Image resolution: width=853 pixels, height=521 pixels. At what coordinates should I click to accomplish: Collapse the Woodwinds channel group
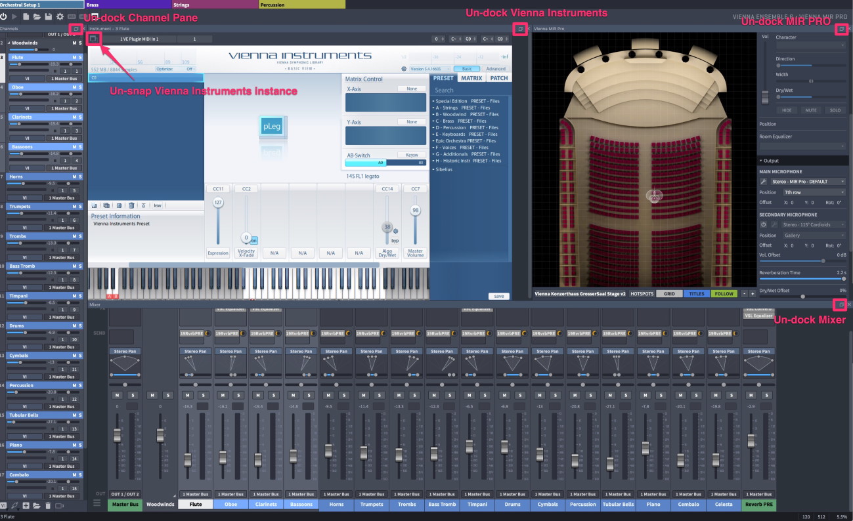(9, 43)
